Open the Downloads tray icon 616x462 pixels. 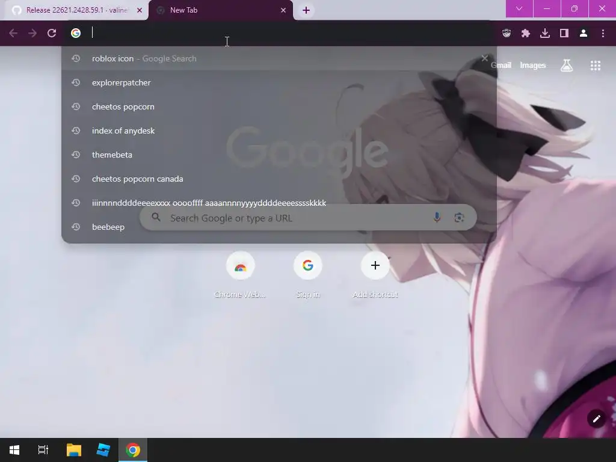coord(545,33)
